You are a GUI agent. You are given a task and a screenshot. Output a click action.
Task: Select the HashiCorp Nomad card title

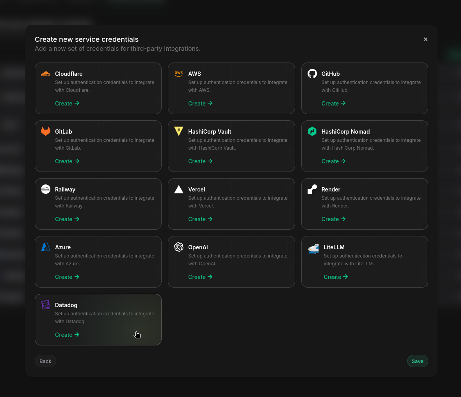345,132
